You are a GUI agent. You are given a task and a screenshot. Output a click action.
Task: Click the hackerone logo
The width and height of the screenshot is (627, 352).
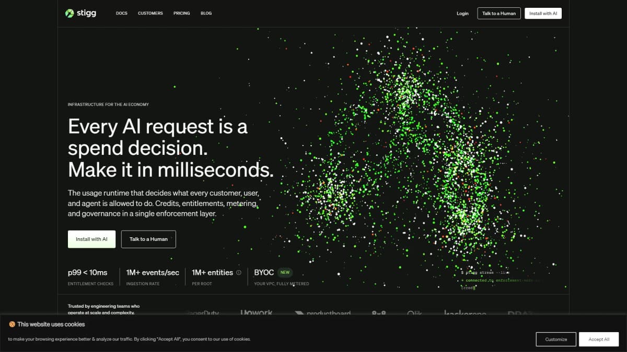click(x=465, y=313)
